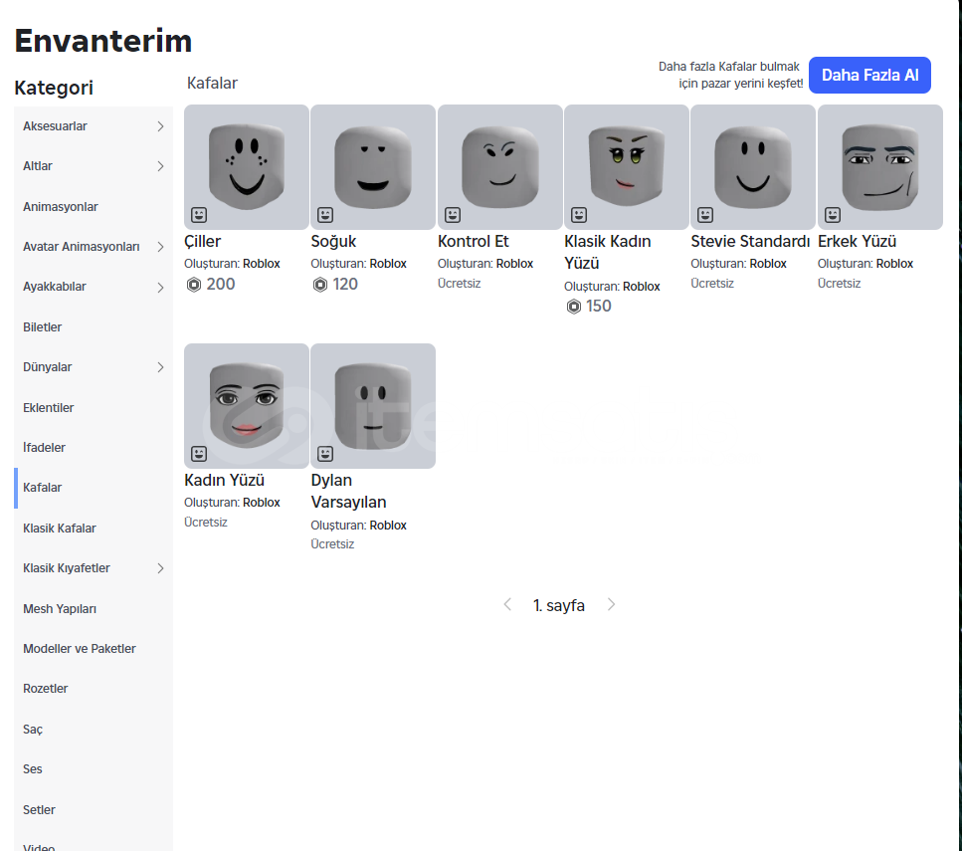Click the 150 price under Klasik Kadın Yüzü
Image resolution: width=962 pixels, height=851 pixels.
pos(598,307)
